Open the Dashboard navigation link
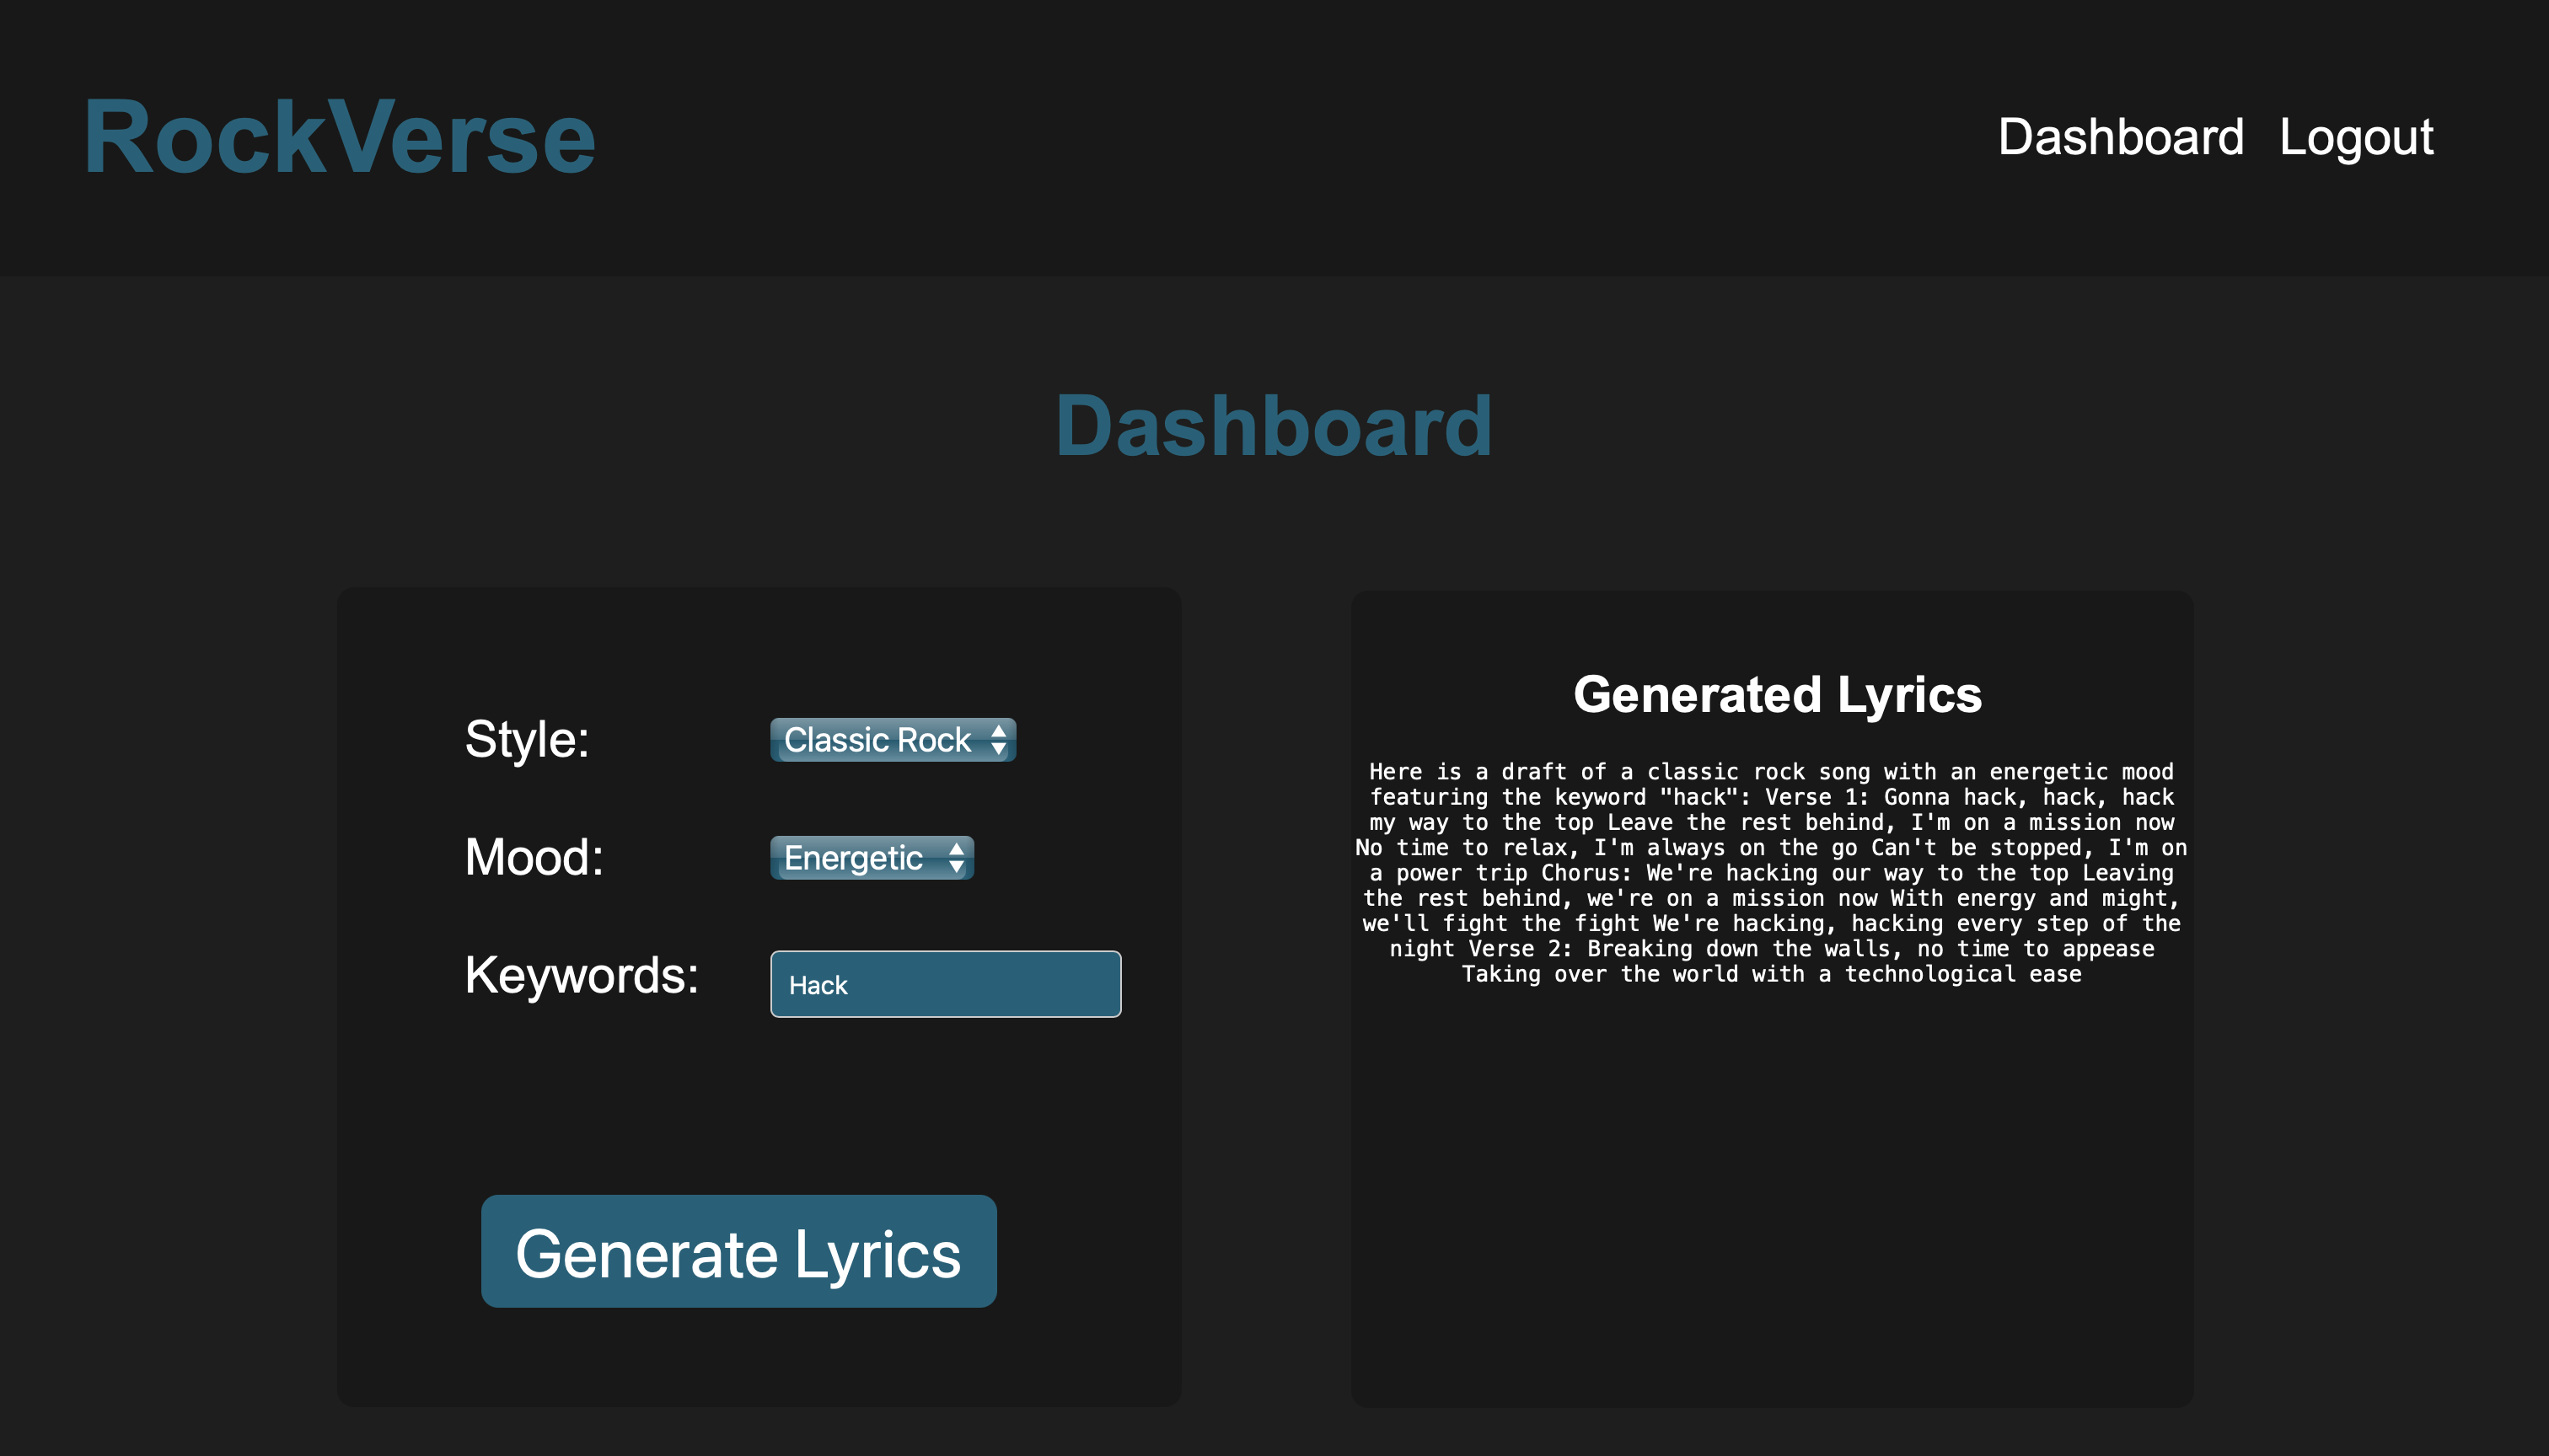 click(2120, 137)
